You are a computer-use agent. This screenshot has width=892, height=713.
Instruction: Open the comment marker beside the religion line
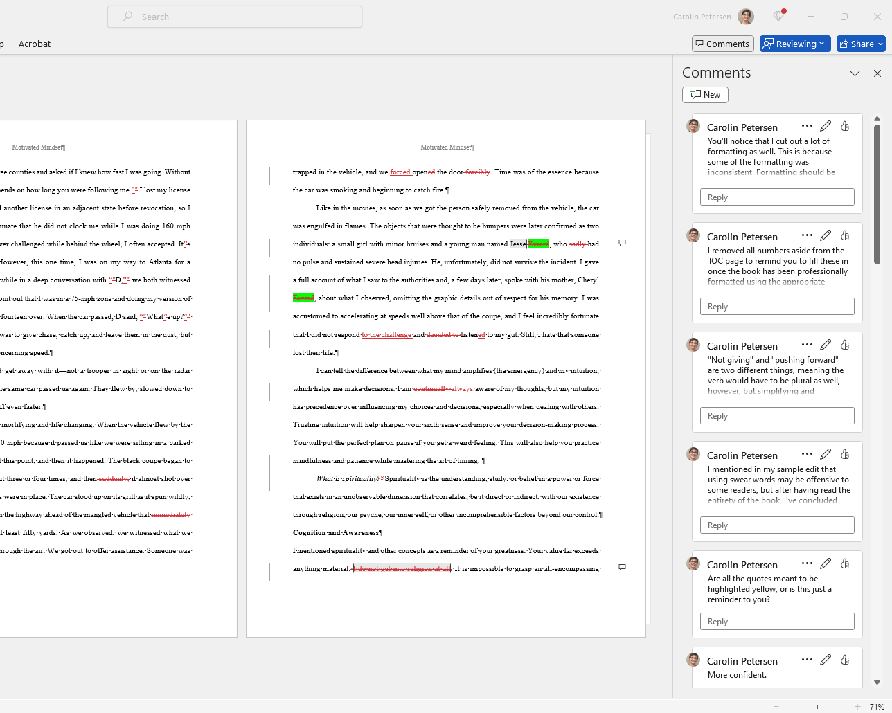(622, 567)
